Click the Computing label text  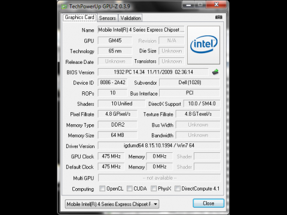click(x=83, y=189)
